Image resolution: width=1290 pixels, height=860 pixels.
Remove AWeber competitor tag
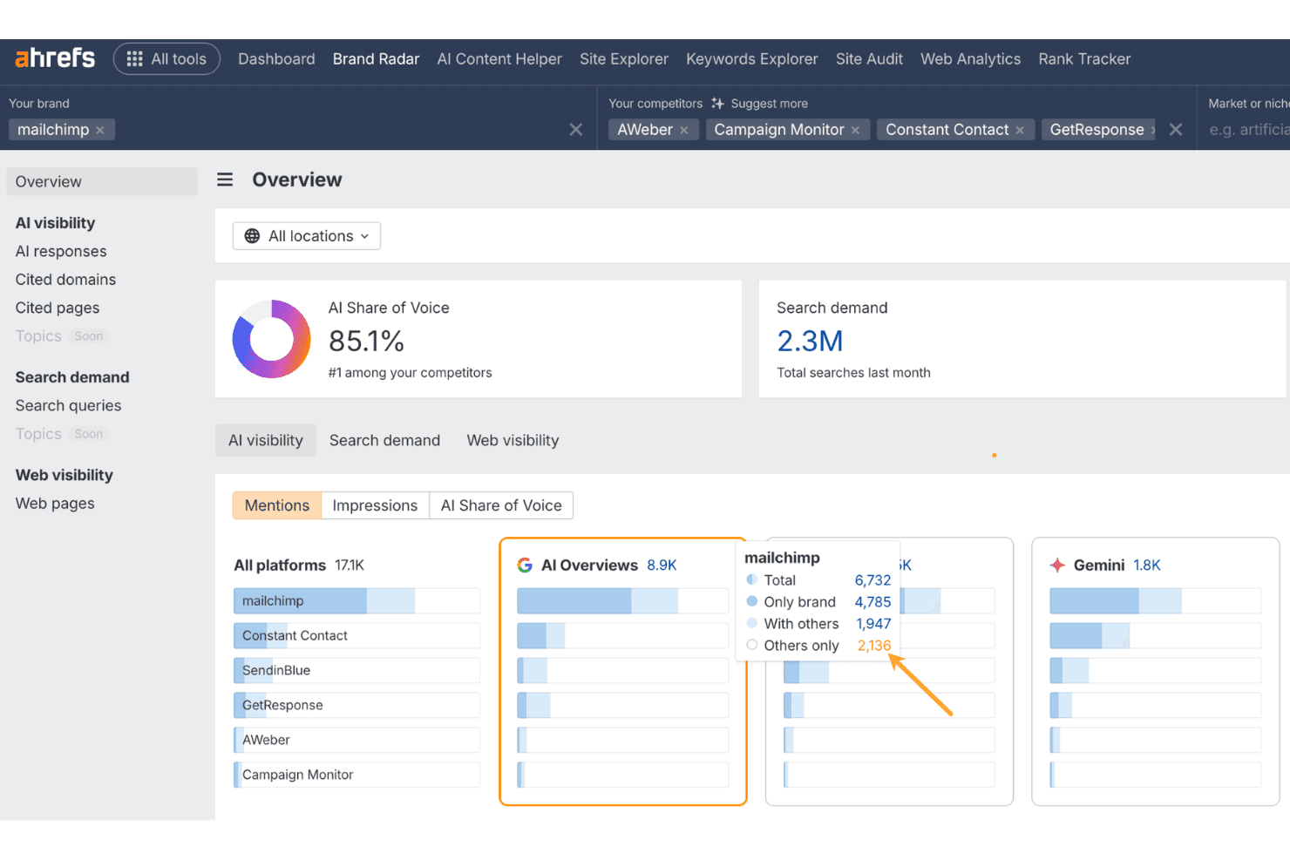(684, 130)
